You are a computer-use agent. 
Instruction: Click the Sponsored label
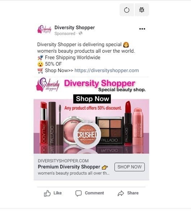pos(65,34)
